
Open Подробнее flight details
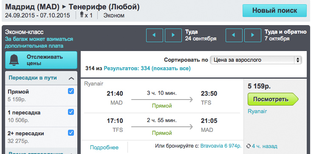tap(104, 148)
